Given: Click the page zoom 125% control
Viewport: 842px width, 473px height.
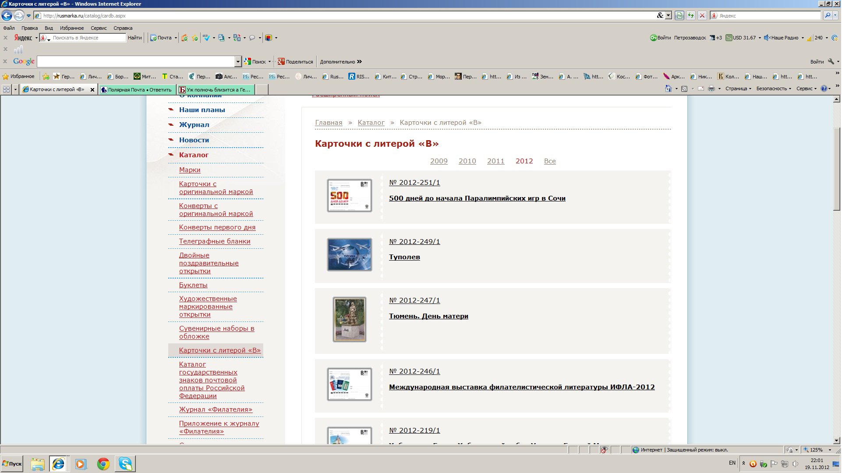Looking at the screenshot, I should [x=816, y=450].
